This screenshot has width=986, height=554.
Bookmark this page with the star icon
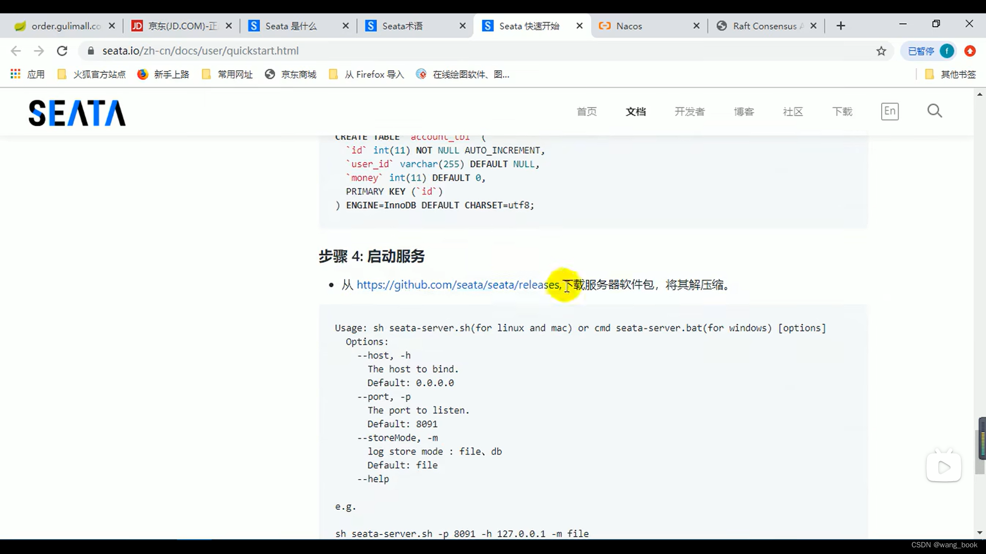tap(881, 51)
